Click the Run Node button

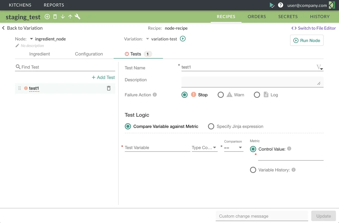pos(307,40)
